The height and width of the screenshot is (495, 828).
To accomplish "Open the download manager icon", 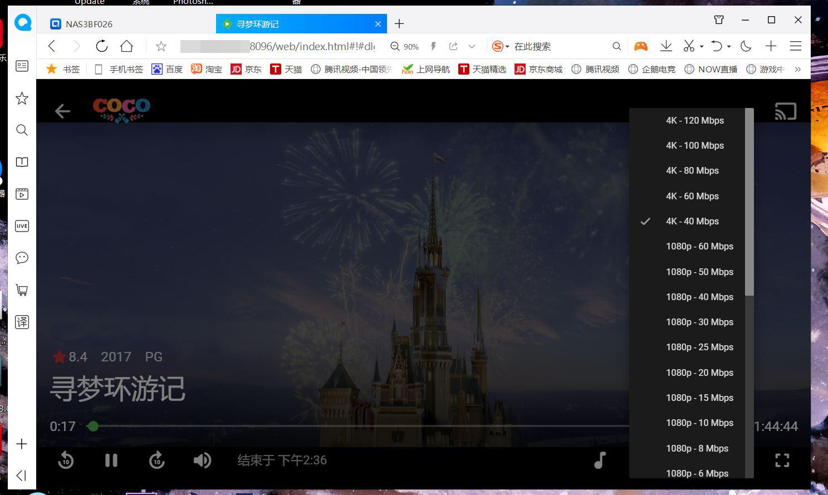I will click(666, 46).
